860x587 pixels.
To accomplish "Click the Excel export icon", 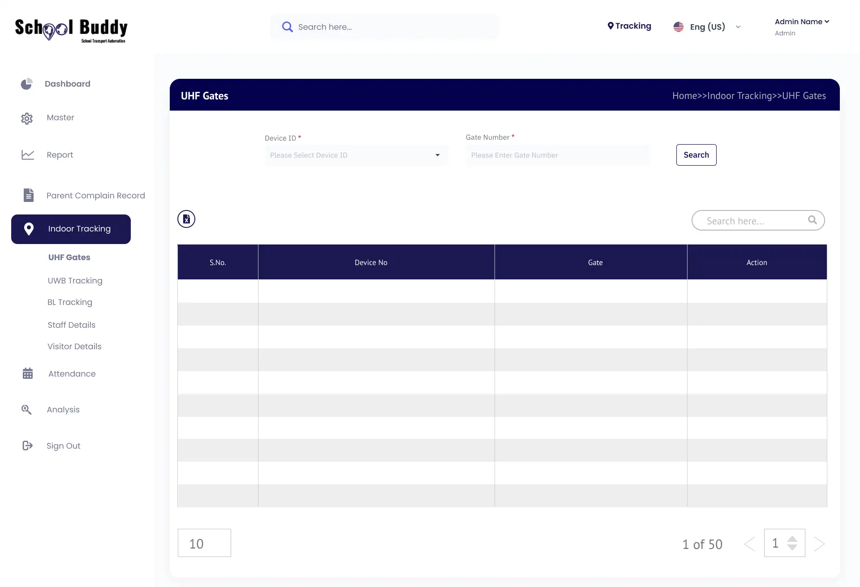I will (186, 219).
